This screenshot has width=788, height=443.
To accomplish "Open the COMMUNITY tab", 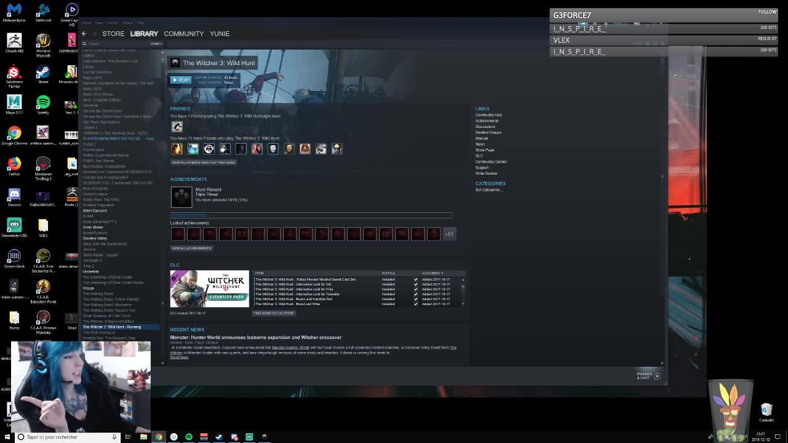I will [183, 34].
